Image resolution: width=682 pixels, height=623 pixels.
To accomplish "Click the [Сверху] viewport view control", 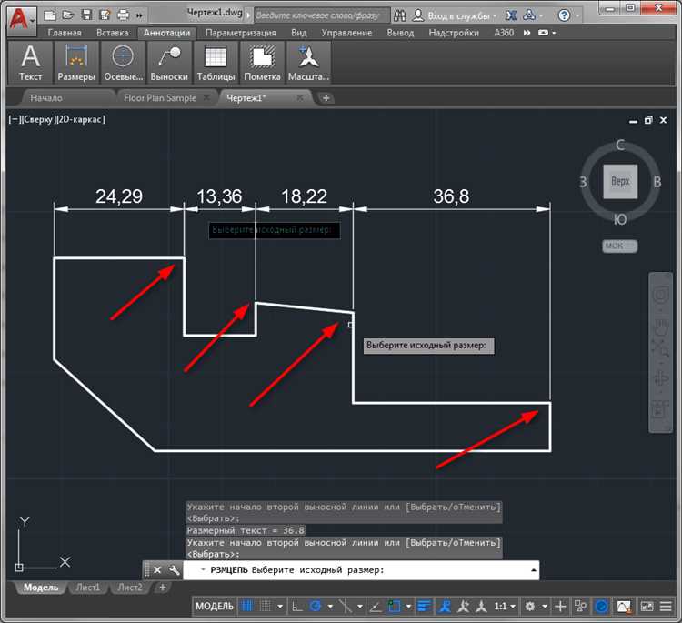I will pyautogui.click(x=38, y=119).
